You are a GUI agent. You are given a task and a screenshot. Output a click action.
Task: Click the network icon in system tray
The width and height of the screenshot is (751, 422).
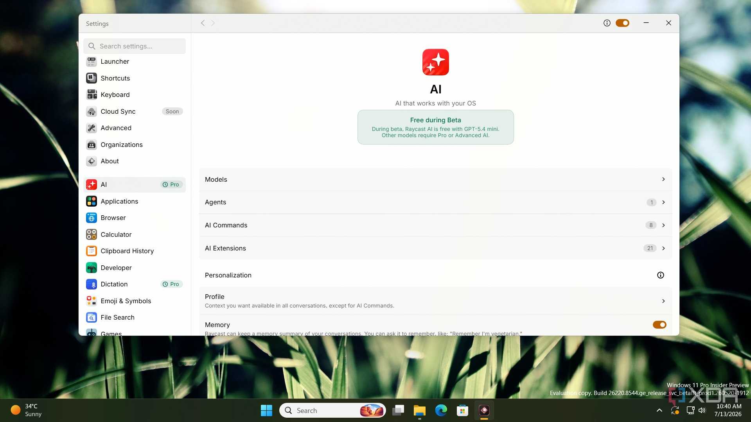click(x=690, y=410)
